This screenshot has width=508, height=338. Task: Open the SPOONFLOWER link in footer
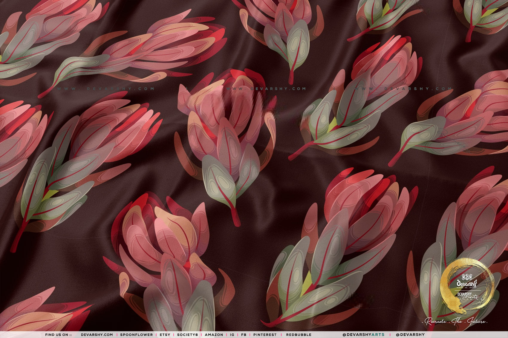[x=136, y=335]
